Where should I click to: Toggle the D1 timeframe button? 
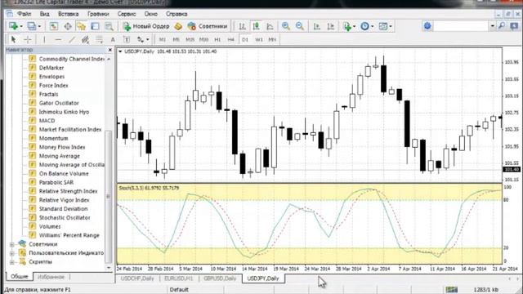[x=245, y=40]
